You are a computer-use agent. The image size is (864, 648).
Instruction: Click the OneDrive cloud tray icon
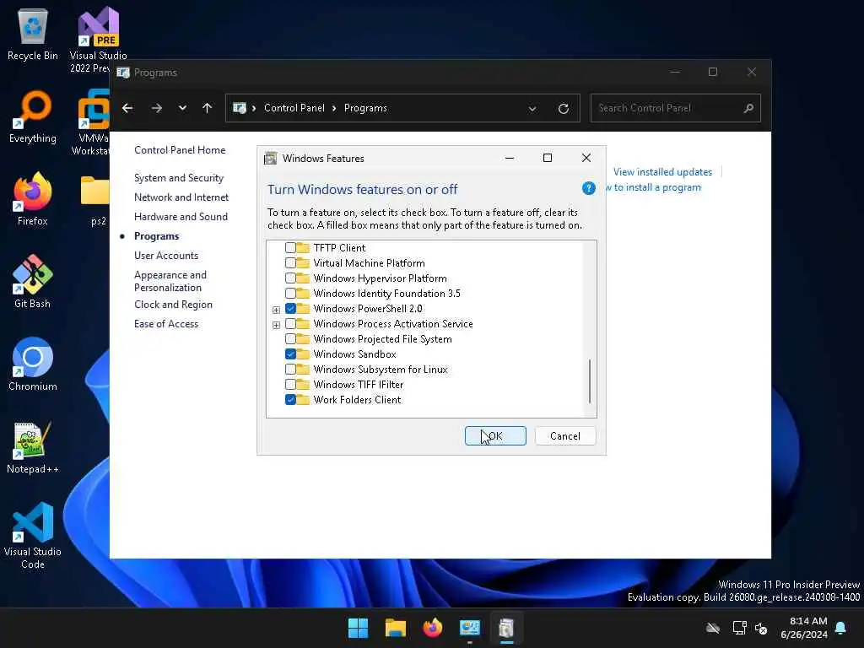(x=713, y=628)
